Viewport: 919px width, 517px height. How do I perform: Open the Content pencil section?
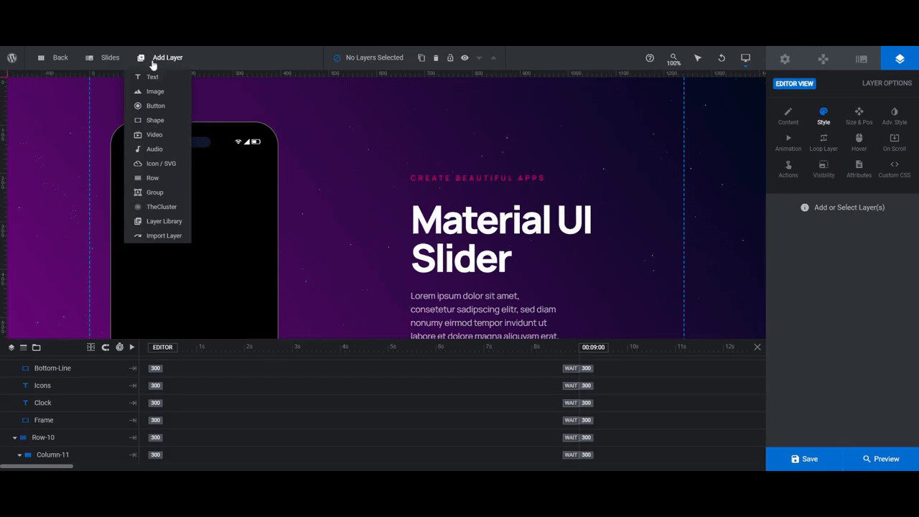pos(788,116)
